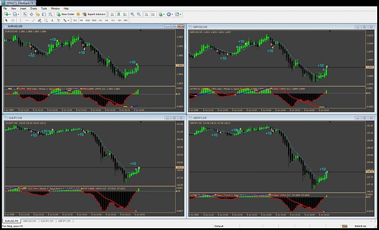Launch MetaEditor via the yellow diamond icon
The image size is (379, 230).
click(x=78, y=15)
